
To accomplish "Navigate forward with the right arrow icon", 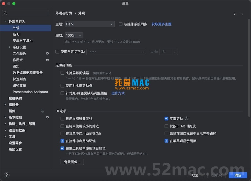I will pos(242,14).
